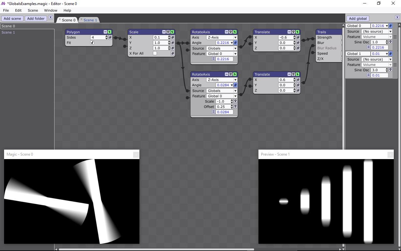401x251 pixels.
Task: Open the Window menu
Action: [51, 10]
